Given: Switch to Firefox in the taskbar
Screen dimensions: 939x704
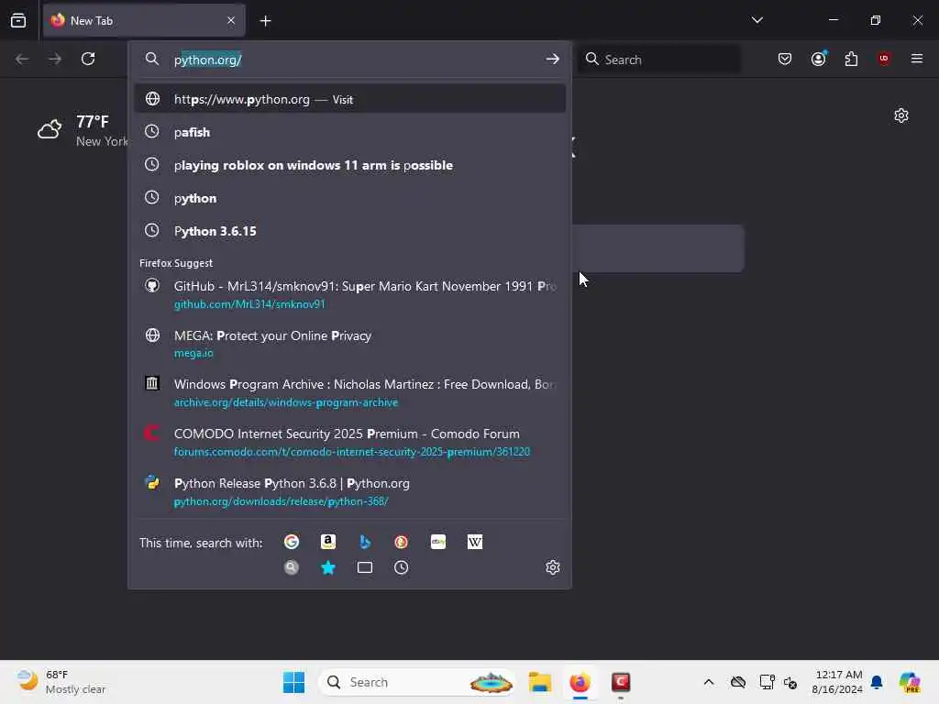Looking at the screenshot, I should pyautogui.click(x=580, y=682).
